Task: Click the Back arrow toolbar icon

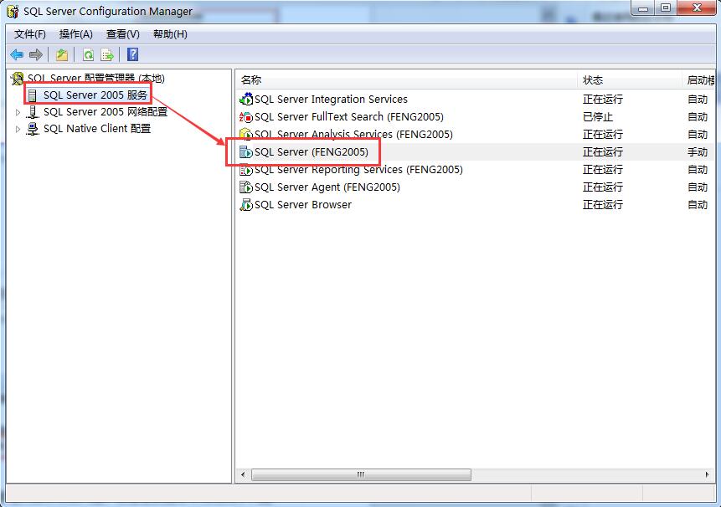Action: [x=17, y=55]
